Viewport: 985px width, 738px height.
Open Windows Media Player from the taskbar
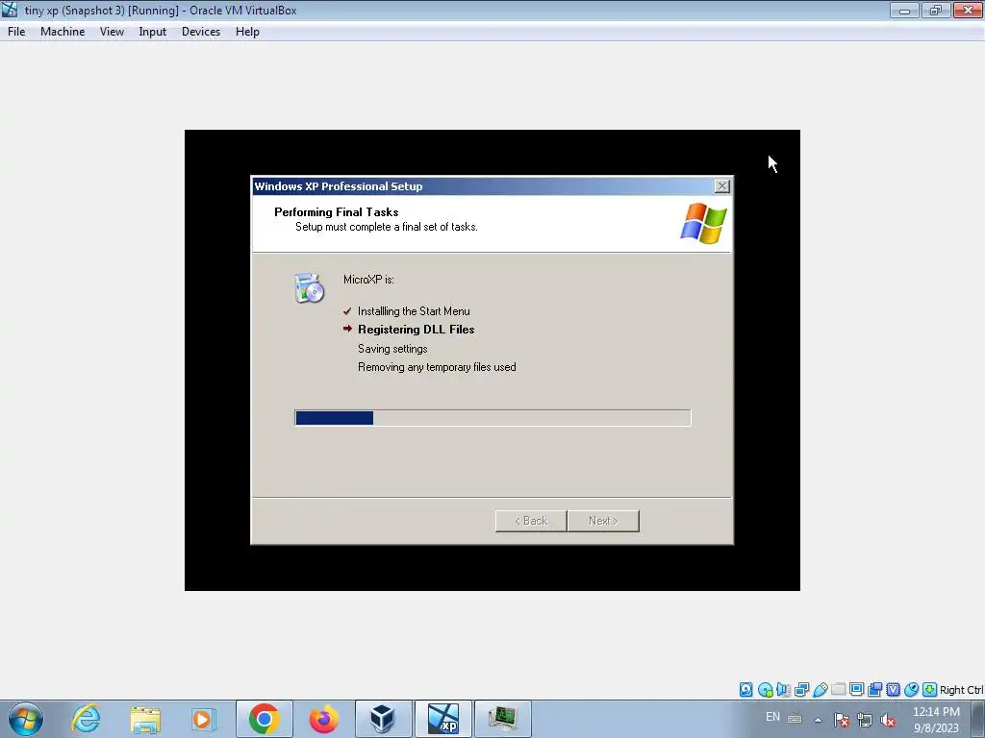(x=204, y=719)
